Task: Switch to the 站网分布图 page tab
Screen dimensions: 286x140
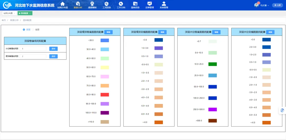Action: click(8, 13)
